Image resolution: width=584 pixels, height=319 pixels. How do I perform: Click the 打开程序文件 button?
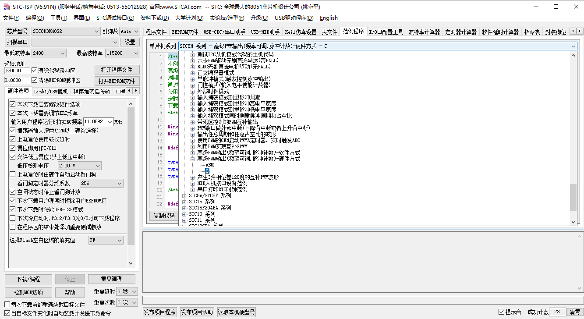117,70
